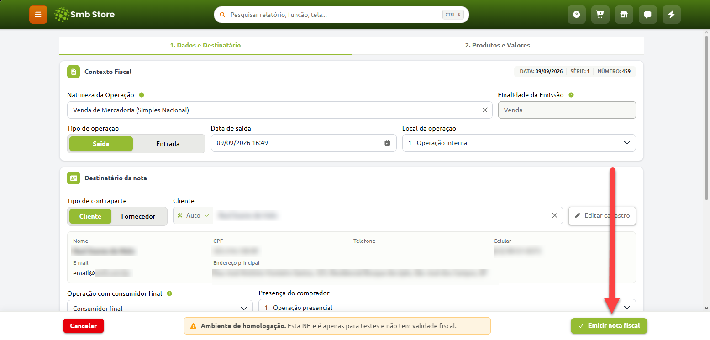Open the lightning bolt shortcuts icon
Screen dimensions: 710x340
pos(672,15)
